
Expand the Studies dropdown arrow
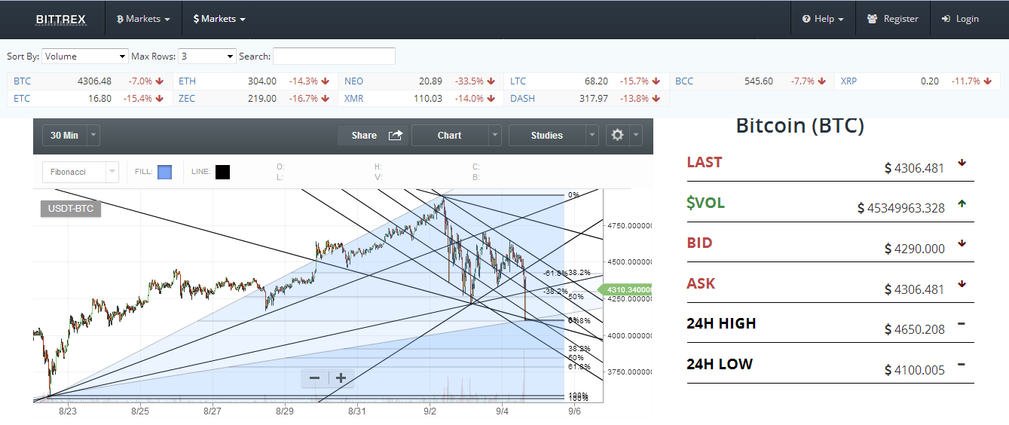click(x=592, y=136)
